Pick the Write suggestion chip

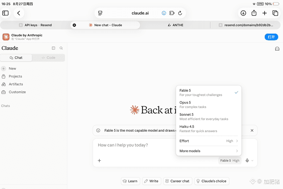[152, 181]
